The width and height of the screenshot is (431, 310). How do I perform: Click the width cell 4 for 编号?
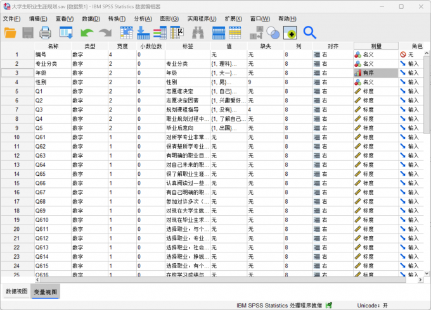click(122, 54)
